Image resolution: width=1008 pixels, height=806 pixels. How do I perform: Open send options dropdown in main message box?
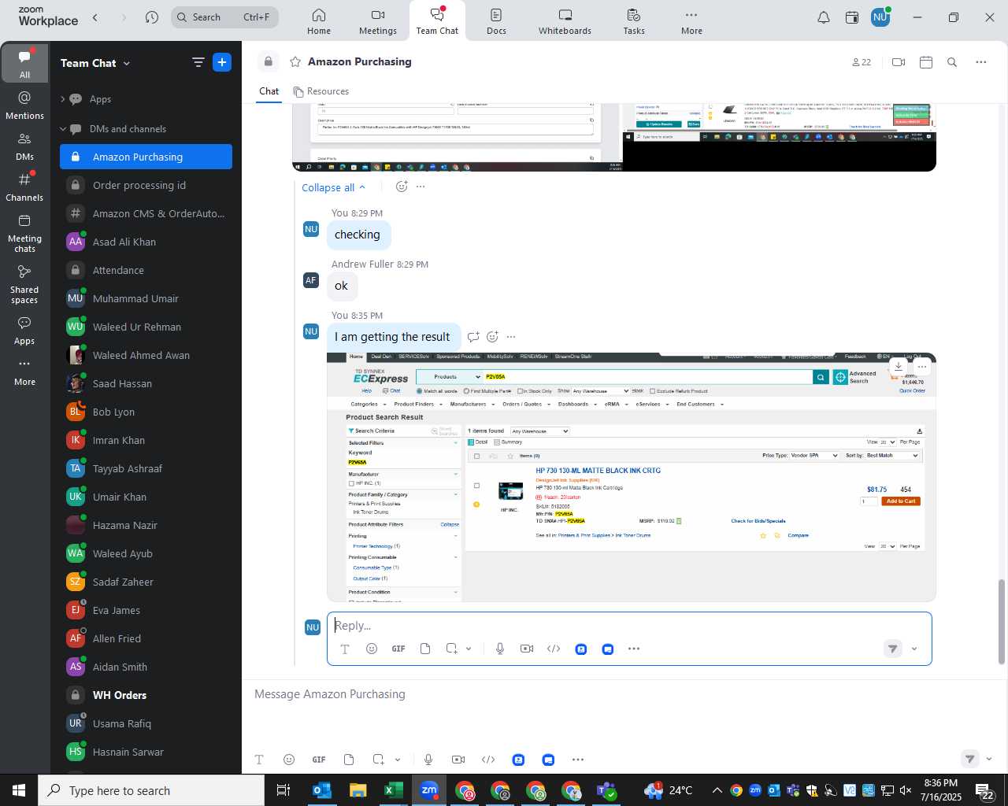[x=989, y=760]
